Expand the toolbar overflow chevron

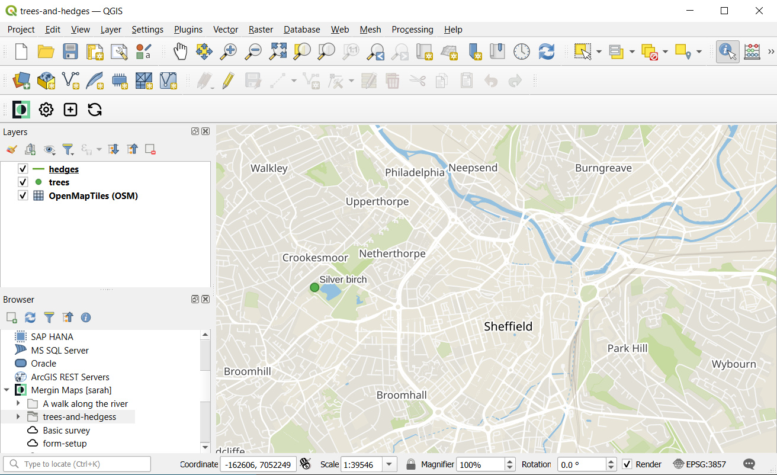770,52
